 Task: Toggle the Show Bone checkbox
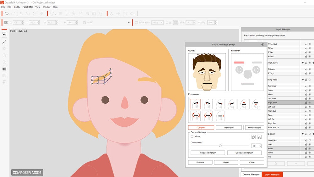(136, 23)
